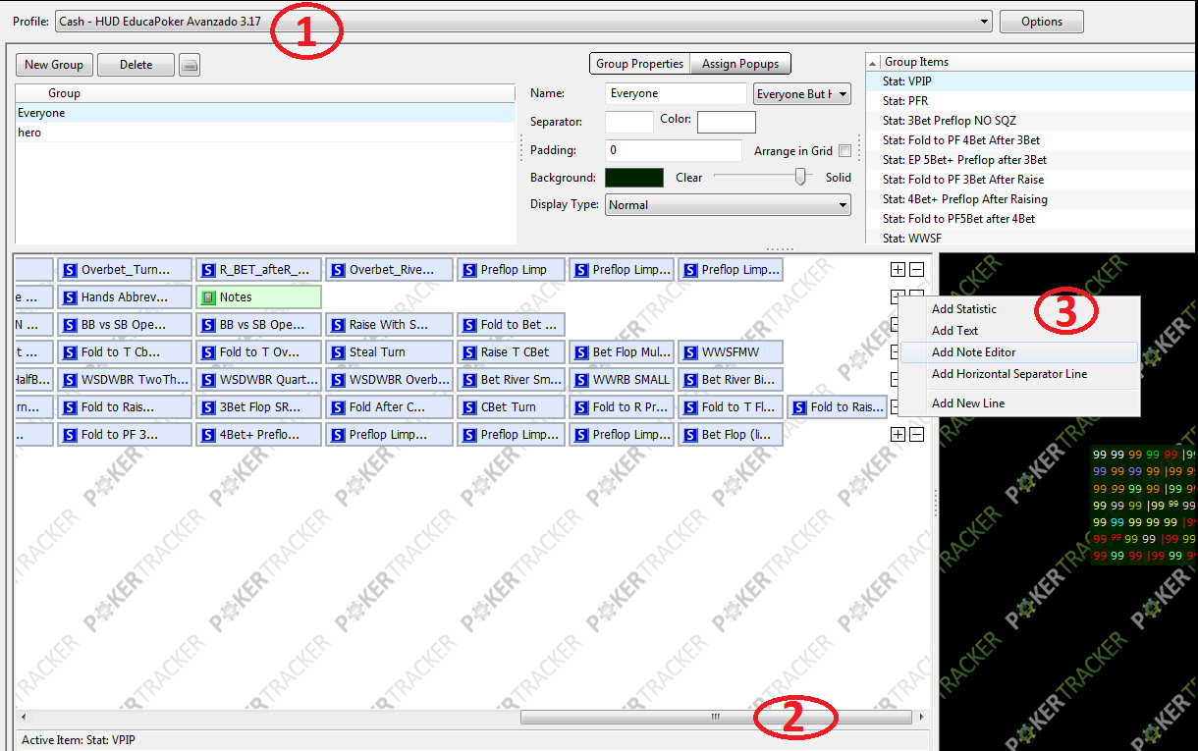Select the Fold to T Ov... stat icon

pos(207,352)
